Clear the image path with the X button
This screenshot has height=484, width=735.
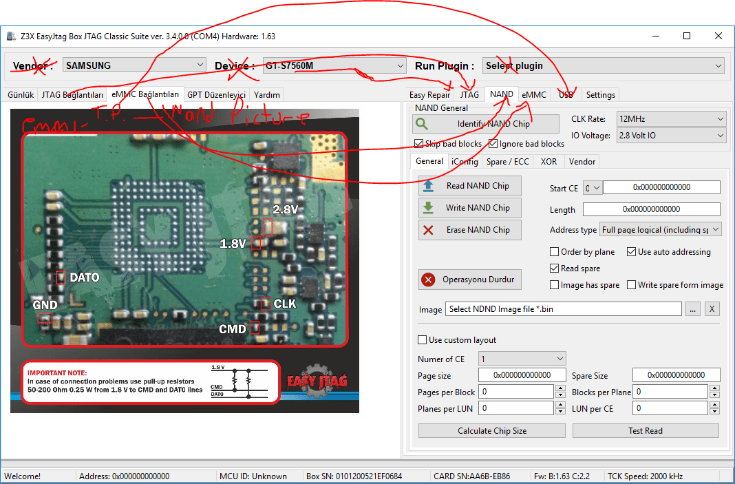coord(712,309)
